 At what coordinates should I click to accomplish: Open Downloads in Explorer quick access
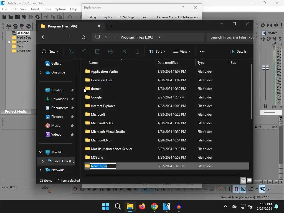59,99
